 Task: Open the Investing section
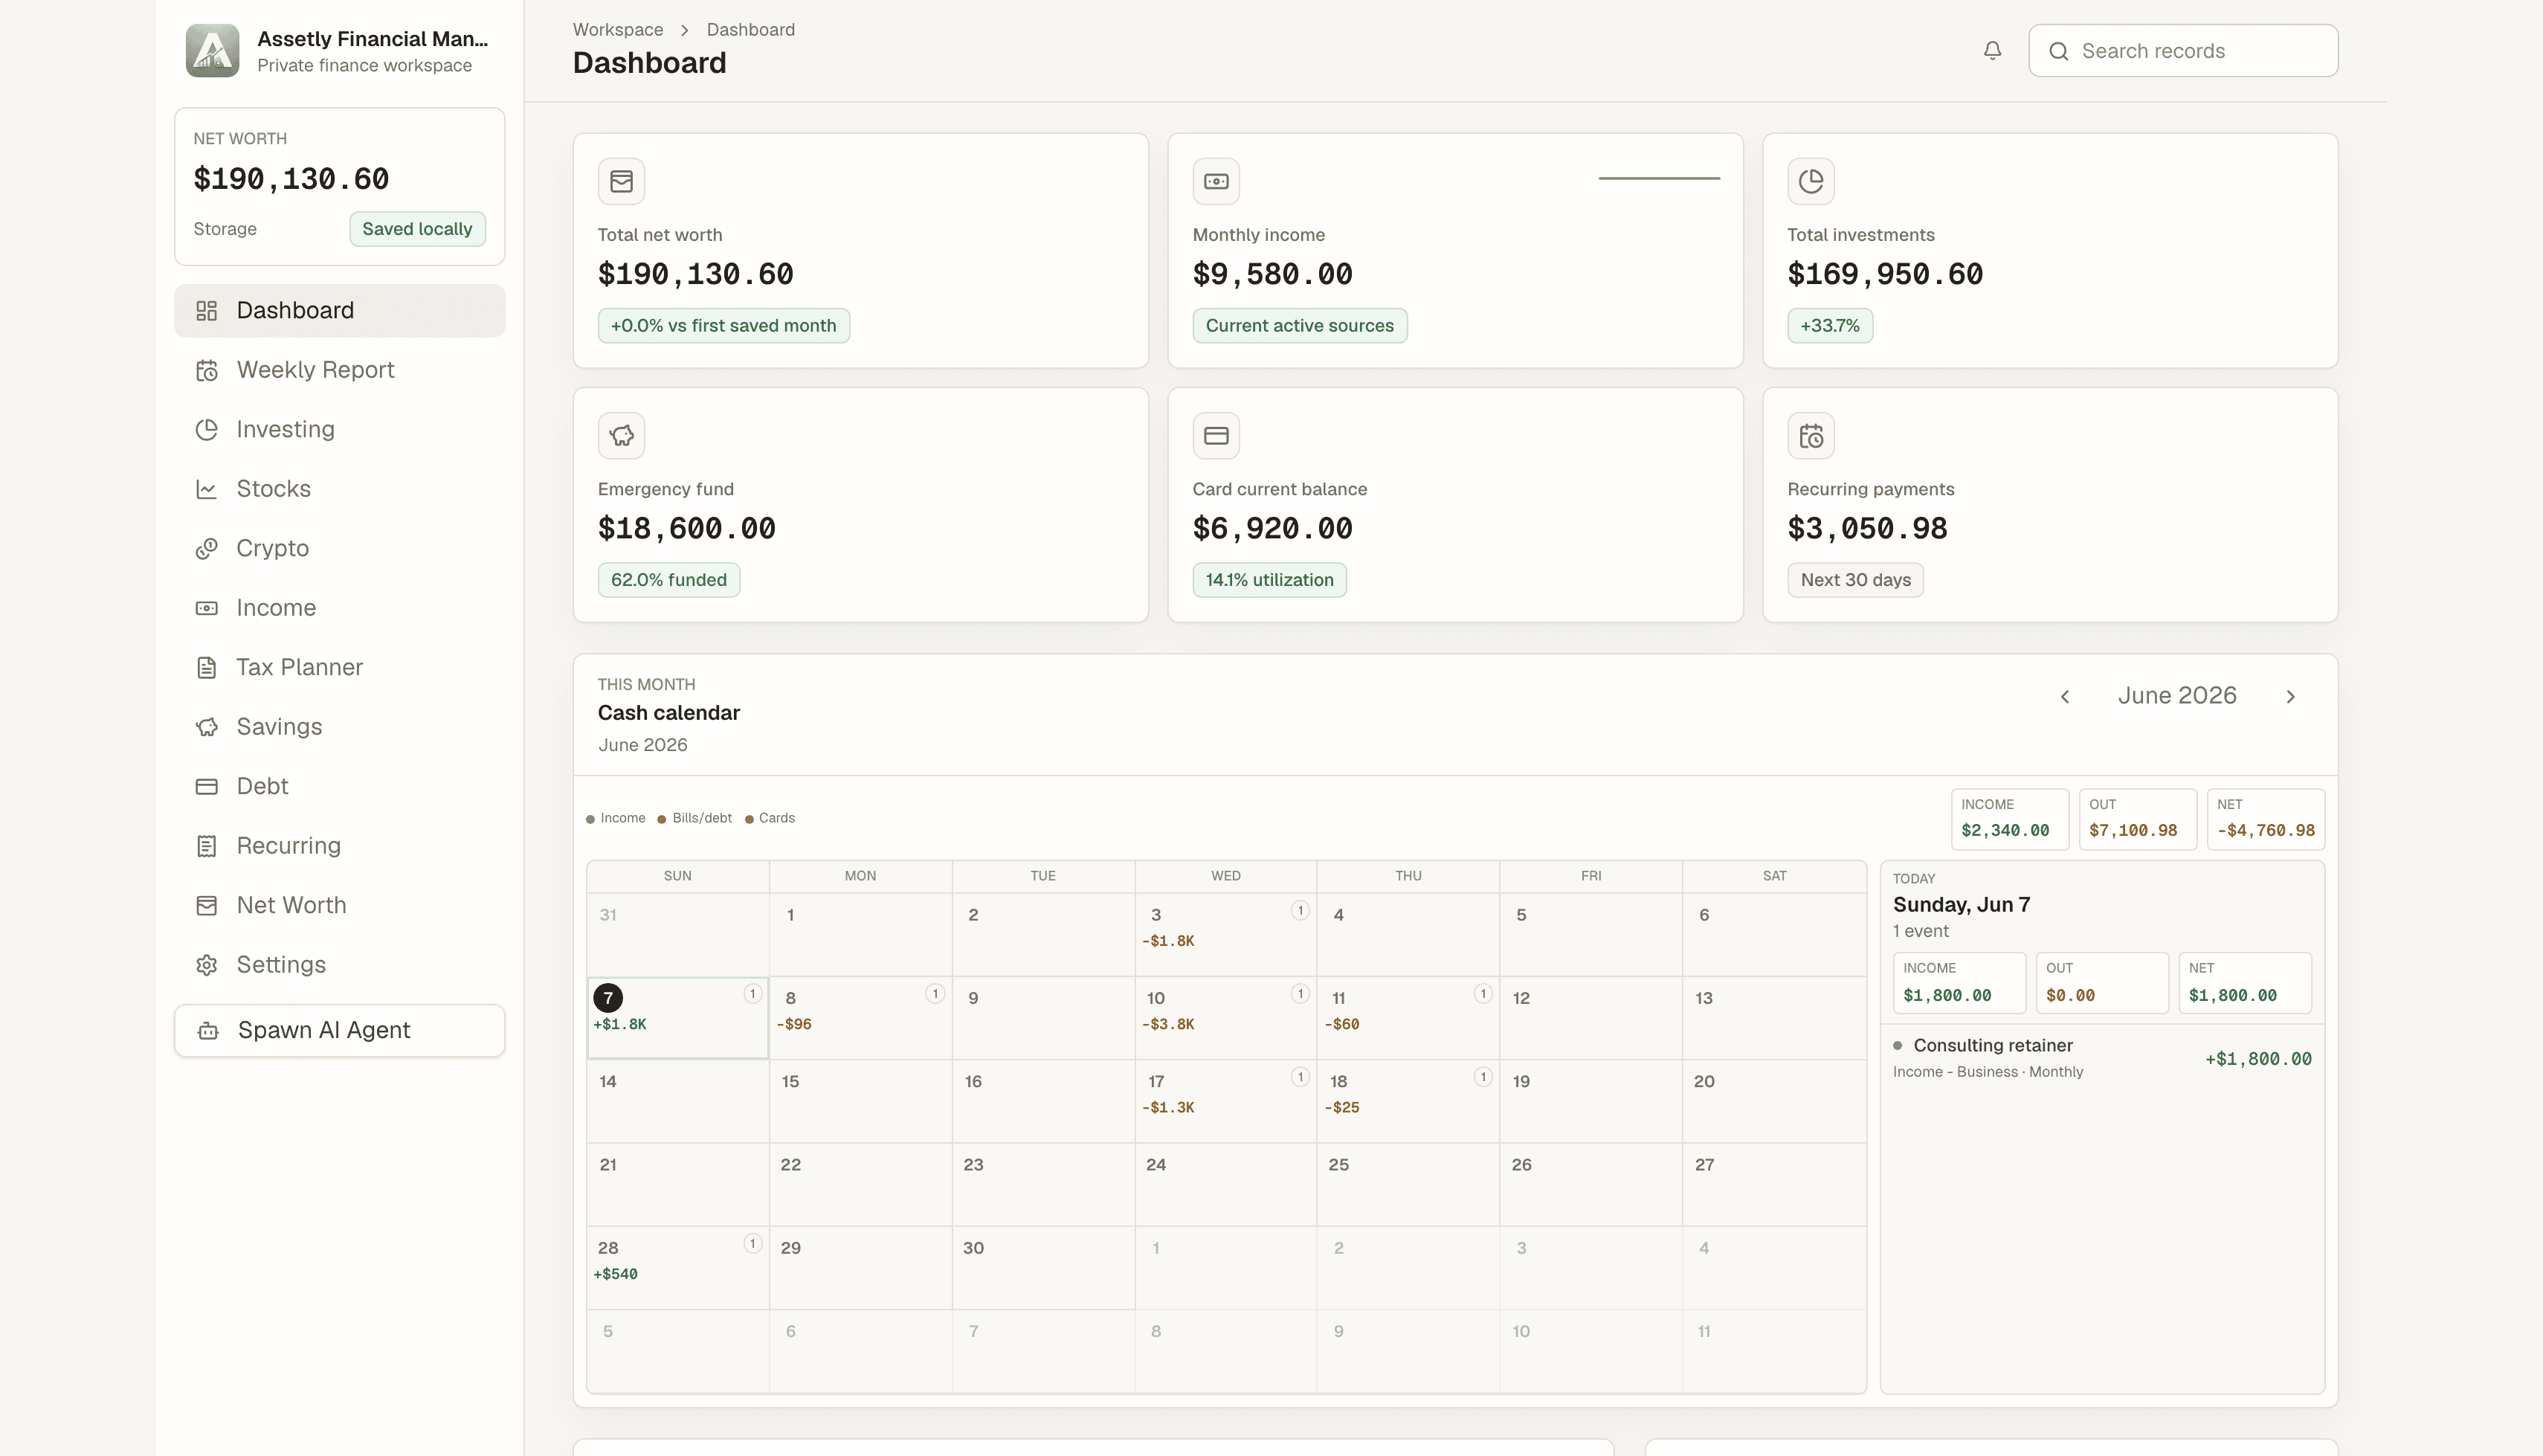pyautogui.click(x=340, y=430)
